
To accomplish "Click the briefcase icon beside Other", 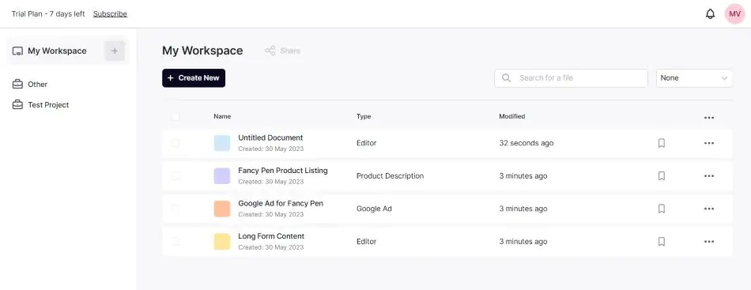I will coord(17,85).
